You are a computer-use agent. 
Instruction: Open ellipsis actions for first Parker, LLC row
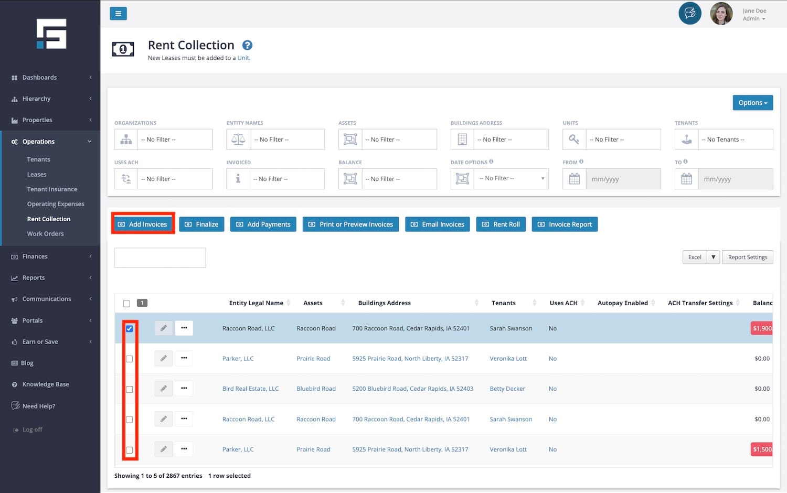[x=184, y=358]
